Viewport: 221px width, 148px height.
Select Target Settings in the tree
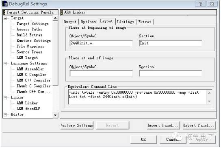click(x=32, y=24)
